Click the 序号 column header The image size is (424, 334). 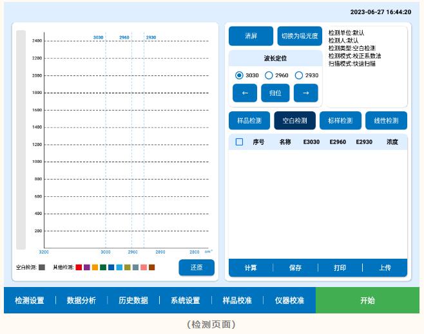pos(258,142)
